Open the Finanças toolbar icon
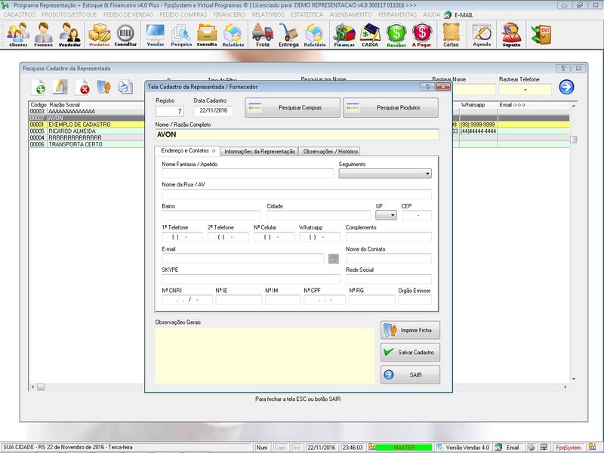Image resolution: width=604 pixels, height=453 pixels. [x=344, y=35]
